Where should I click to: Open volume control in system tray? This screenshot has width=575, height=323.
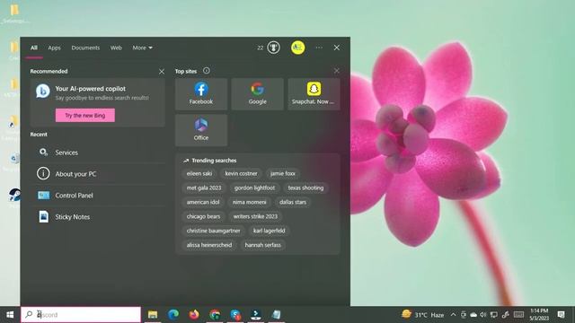point(483,315)
